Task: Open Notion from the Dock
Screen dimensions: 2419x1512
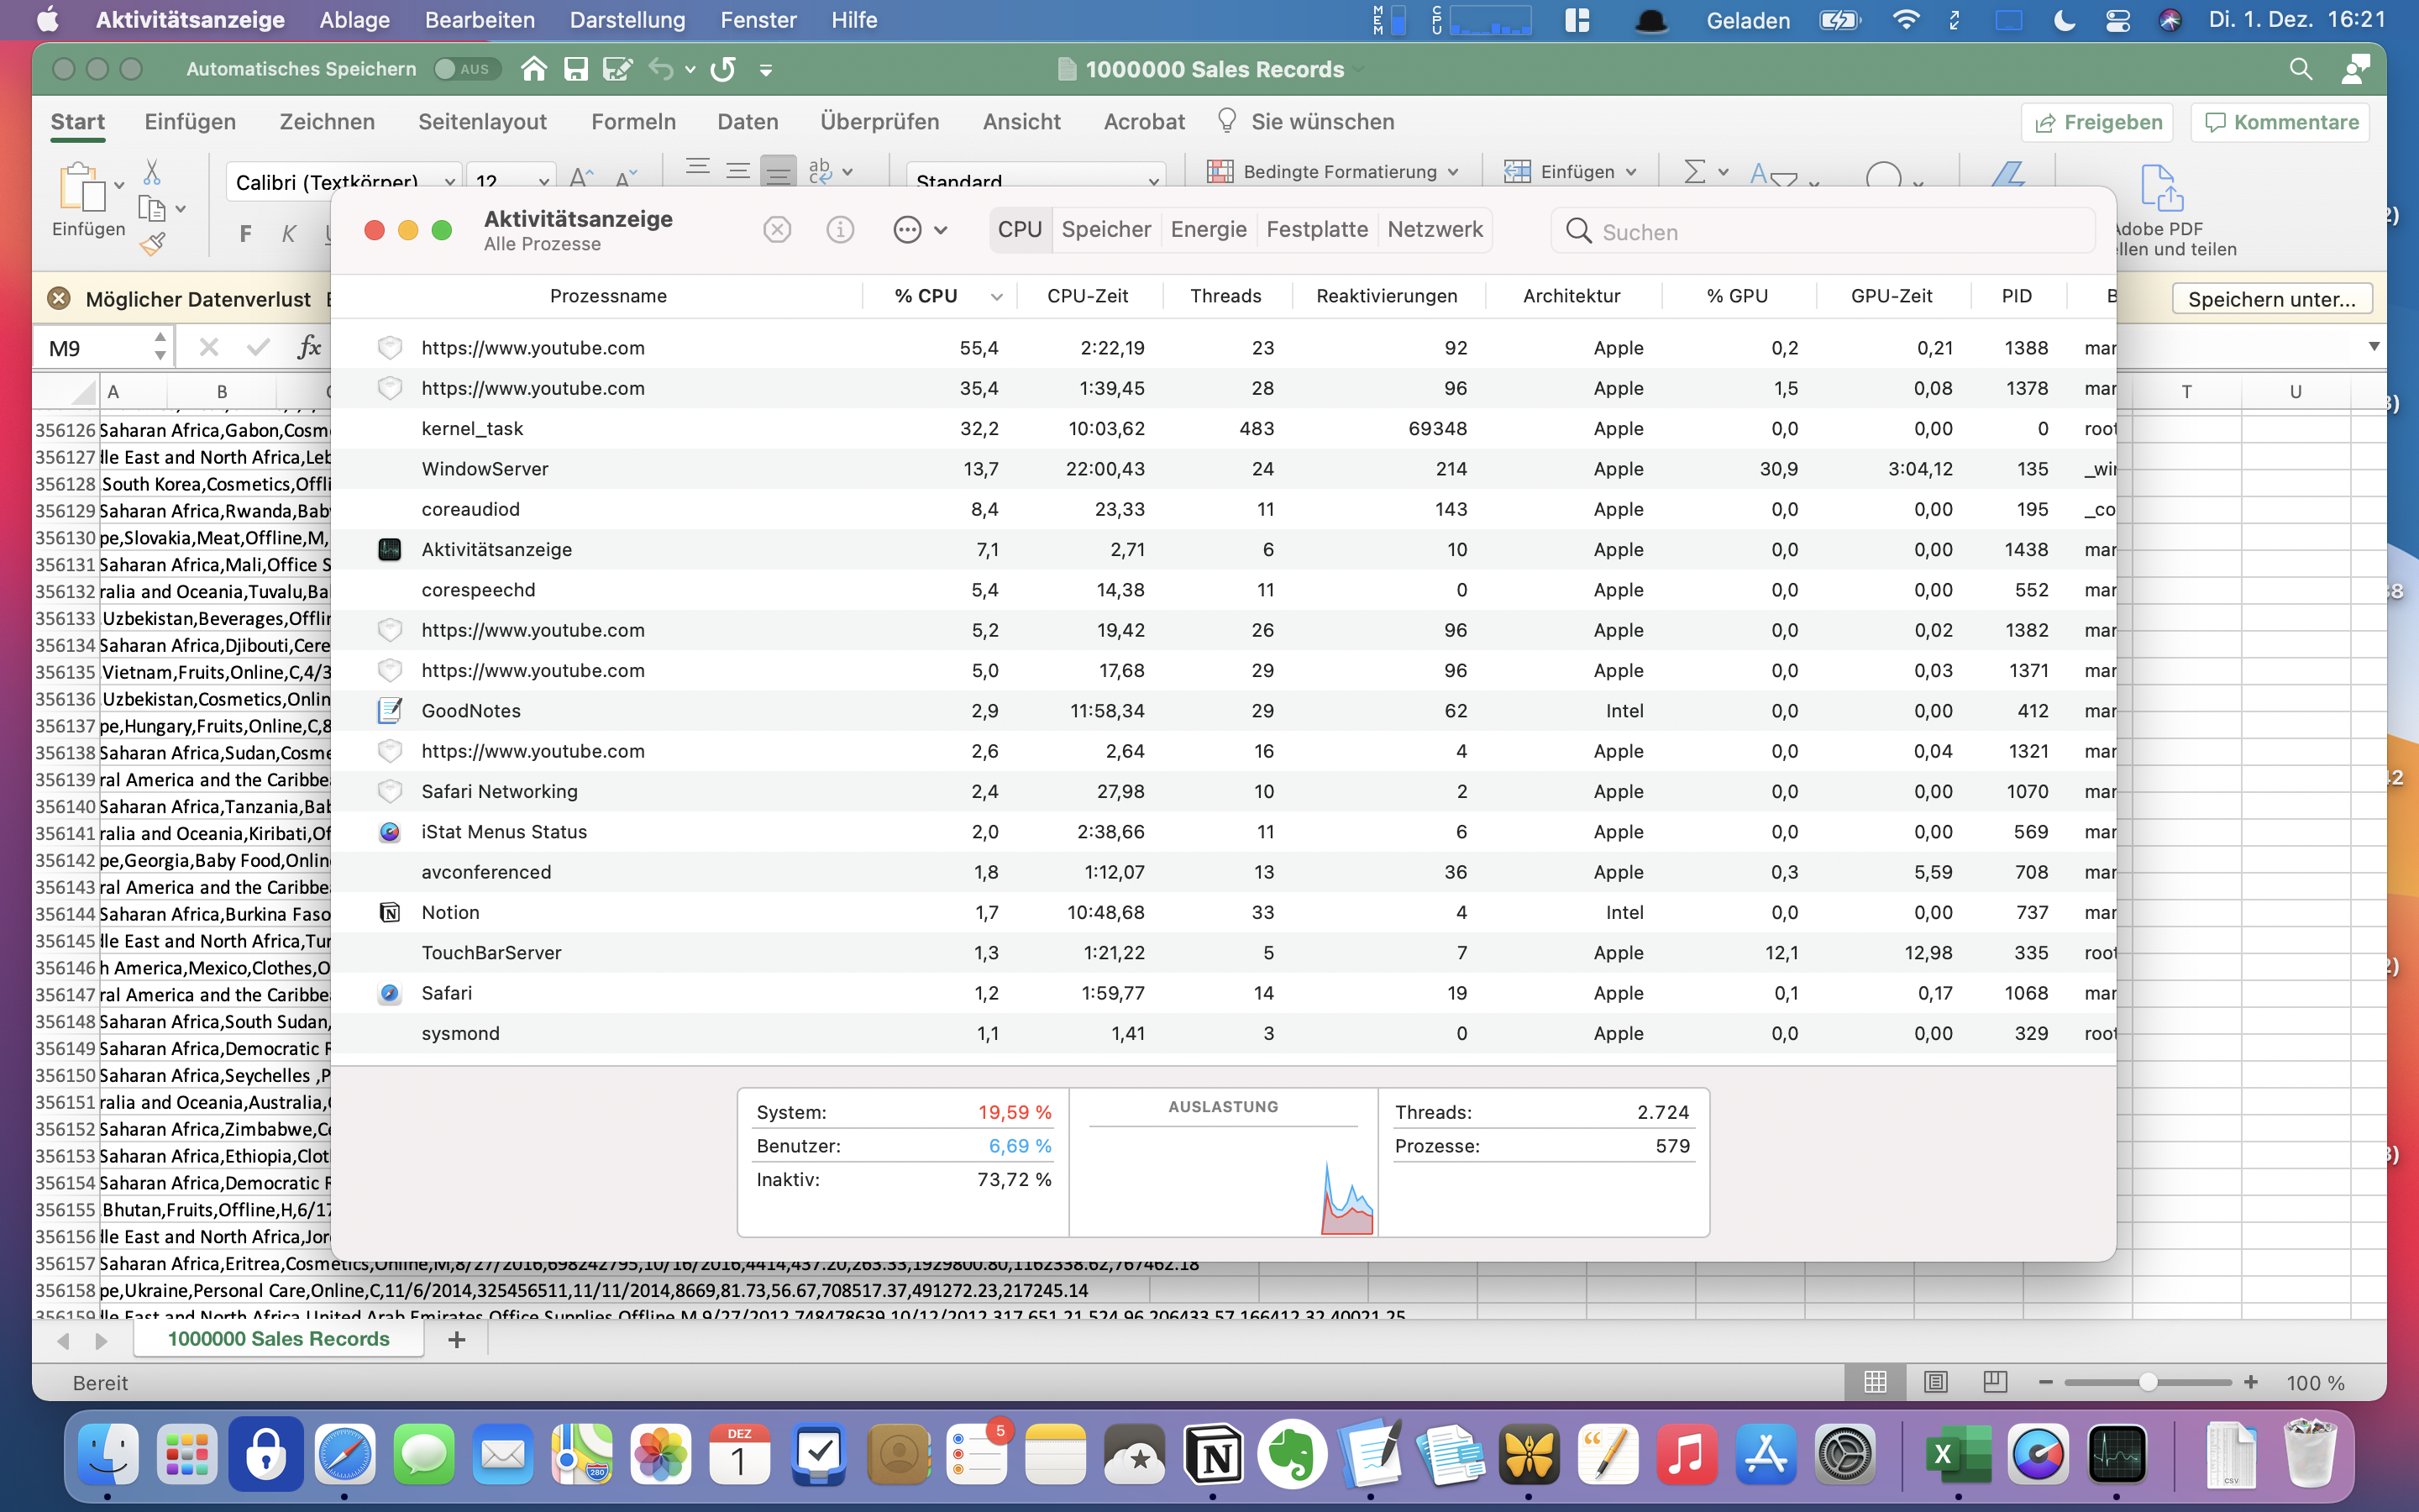Action: click(1214, 1455)
